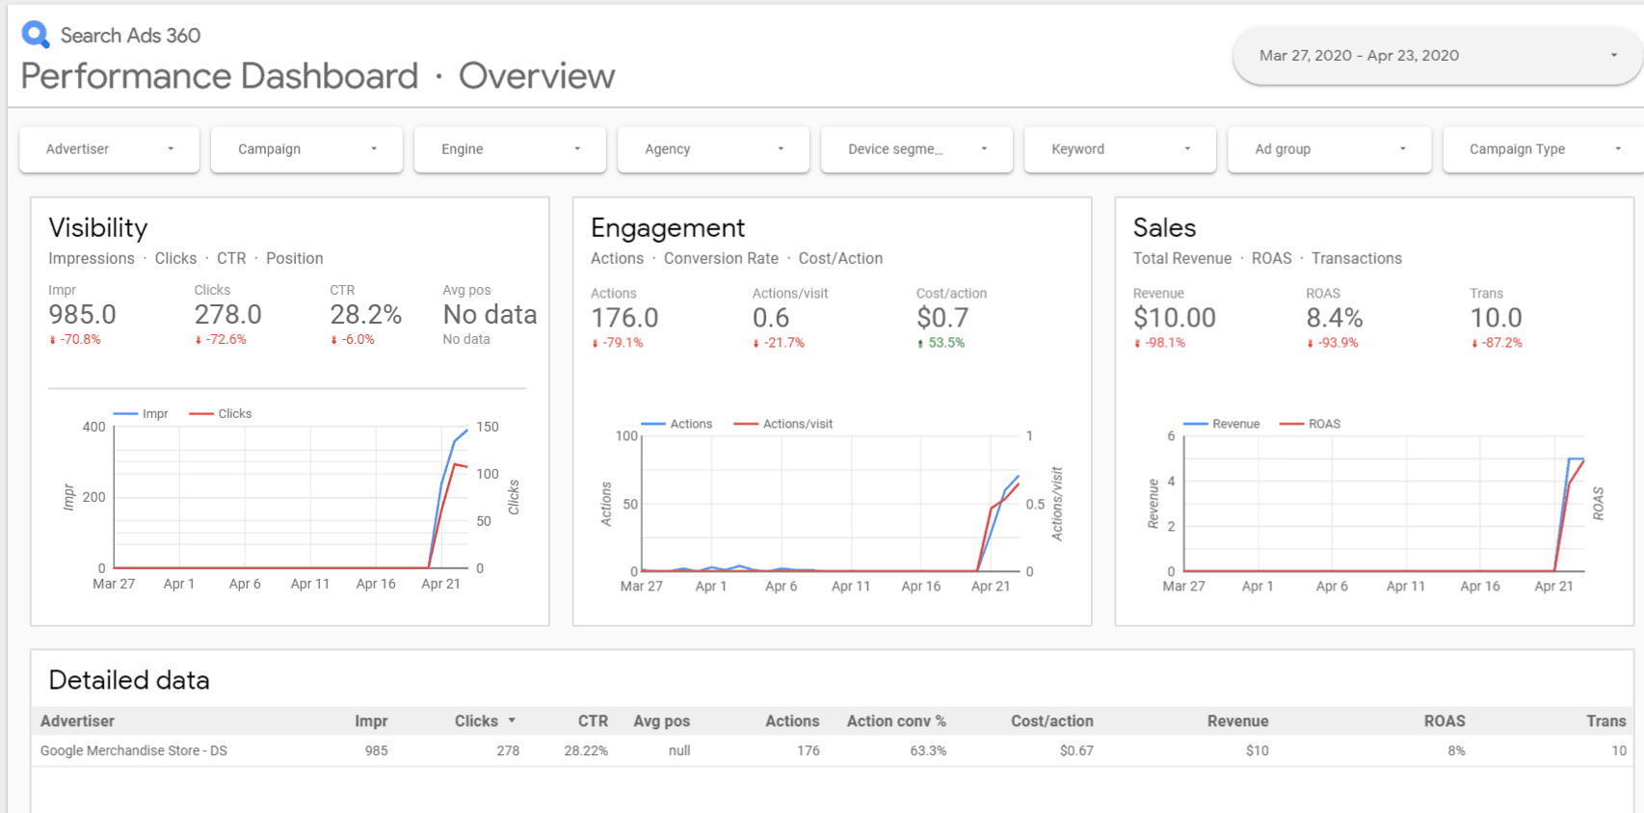
Task: Toggle the Actions legend in Engagement chart
Action: click(x=677, y=424)
